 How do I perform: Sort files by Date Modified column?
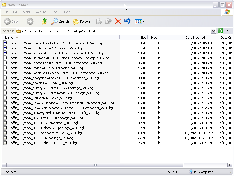point(195,38)
